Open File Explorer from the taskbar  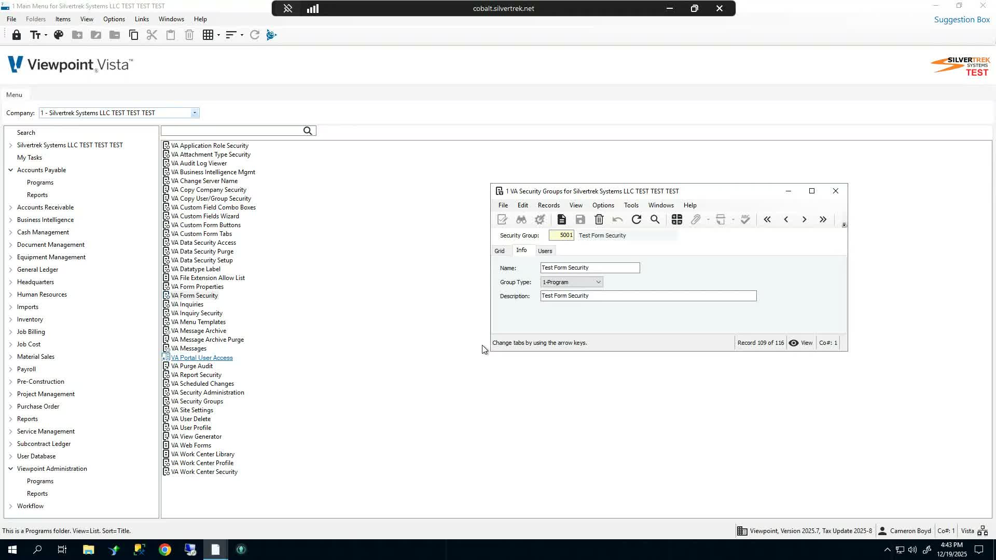pyautogui.click(x=88, y=550)
